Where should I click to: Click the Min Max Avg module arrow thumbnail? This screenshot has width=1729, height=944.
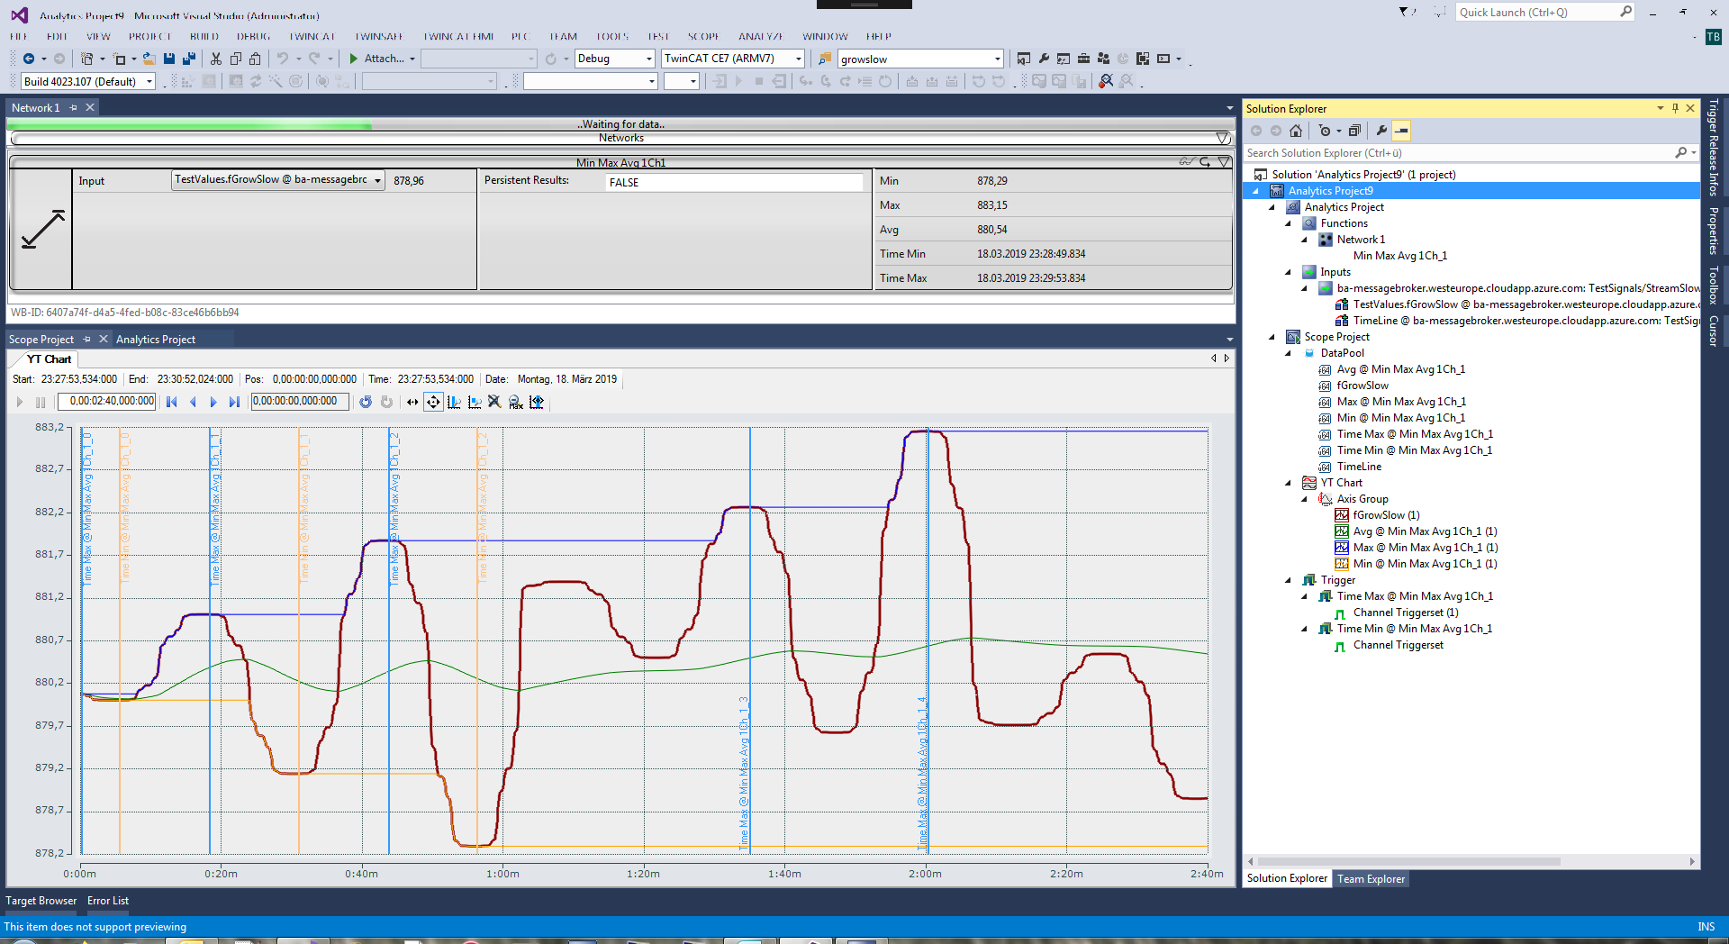(x=41, y=229)
